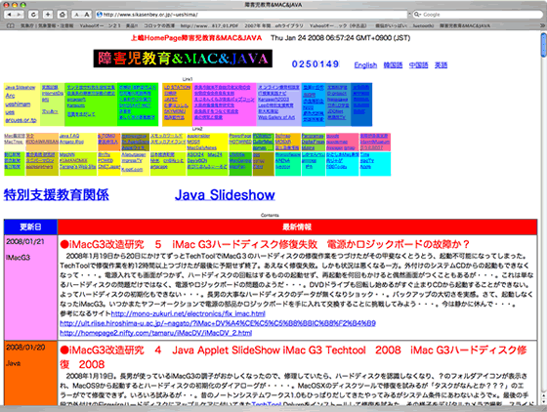The height and width of the screenshot is (412, 547).
Task: Open the 障害児教育&MAC&JAVA bookmark
Action: (465, 25)
